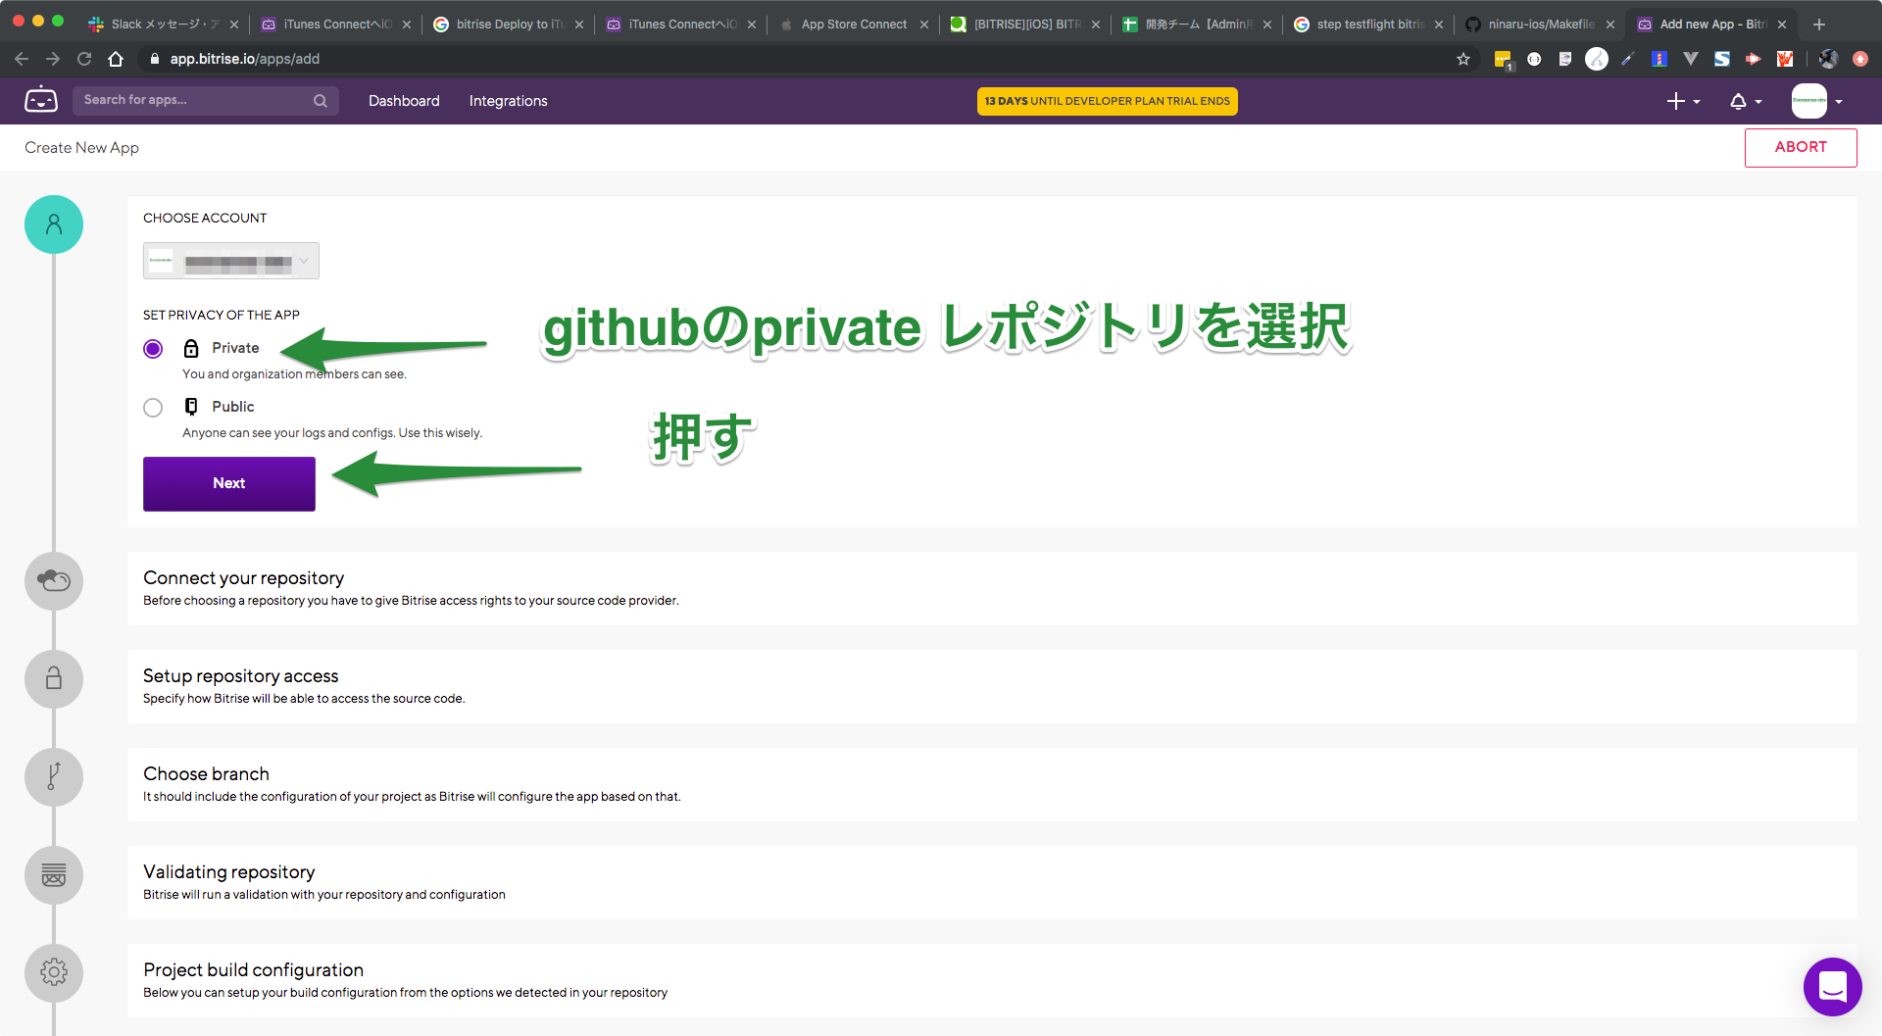Switch to the App Store Connect tab

[854, 25]
